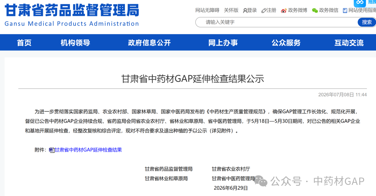Open 政府信息公开 in the navigation bar
The width and height of the screenshot is (376, 196).
149,43
